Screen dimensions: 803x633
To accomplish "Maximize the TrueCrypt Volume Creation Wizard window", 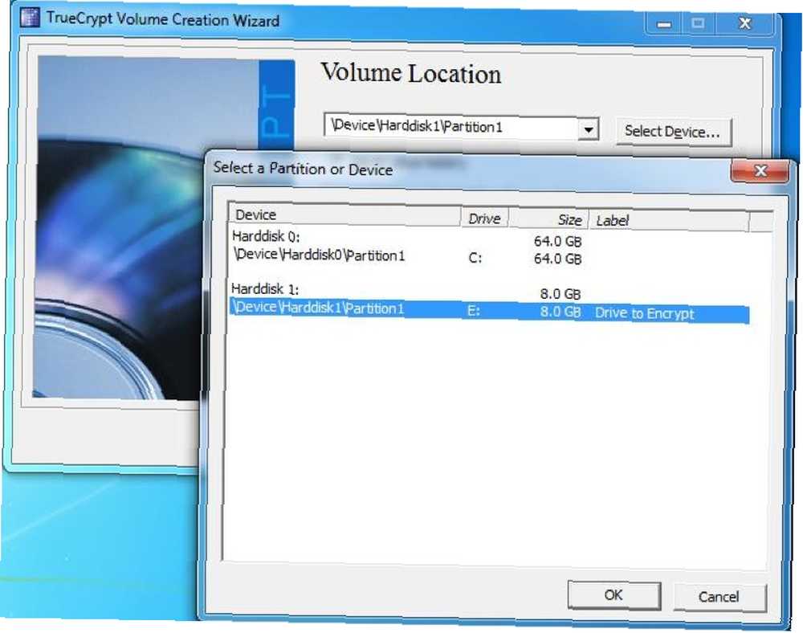I will point(699,23).
